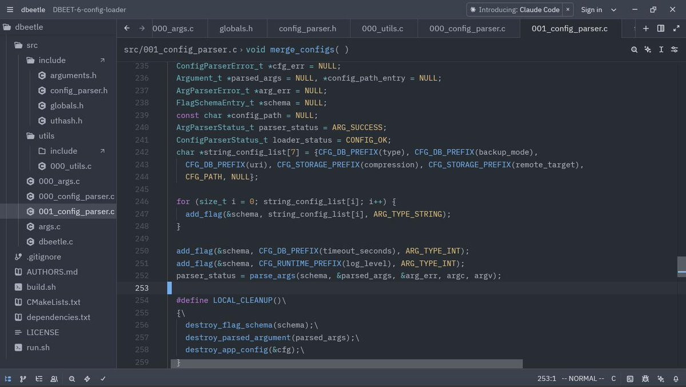Click the buffer search magnifier in editor toolbar
Image resolution: width=686 pixels, height=387 pixels.
[634, 50]
